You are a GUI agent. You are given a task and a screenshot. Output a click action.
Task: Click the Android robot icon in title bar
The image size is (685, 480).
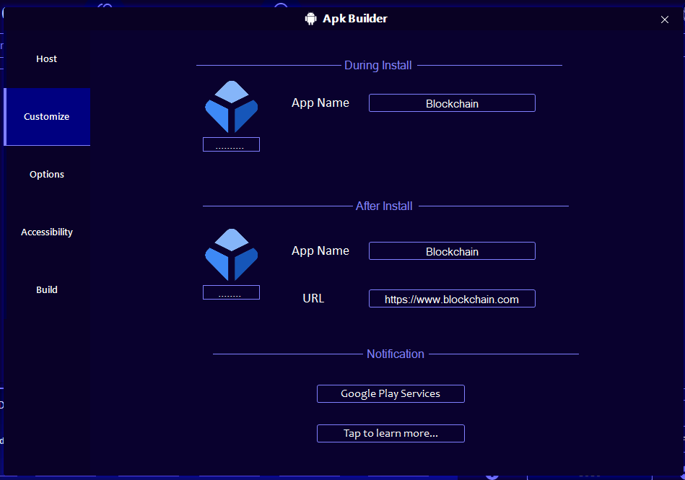[x=311, y=19]
